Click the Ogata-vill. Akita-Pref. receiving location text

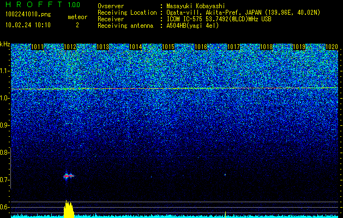tap(243, 13)
